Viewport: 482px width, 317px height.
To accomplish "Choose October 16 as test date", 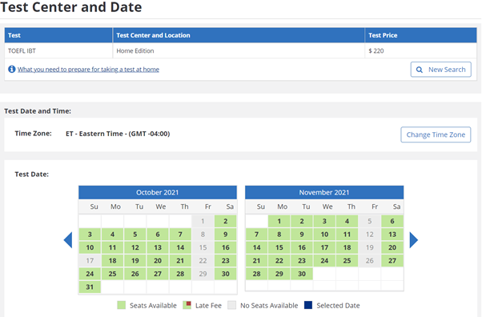I will [x=226, y=247].
